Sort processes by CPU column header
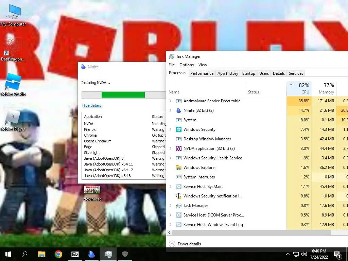Viewport: 348px width, 261px height. tap(299, 89)
